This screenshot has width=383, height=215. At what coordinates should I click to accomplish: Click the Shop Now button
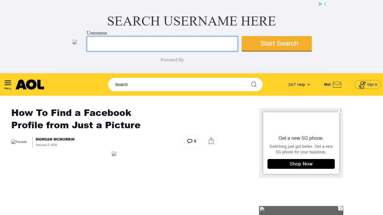(301, 164)
